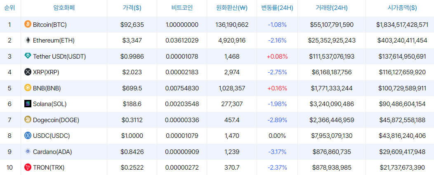Select Tether price $0.9986
The image size is (434, 175).
132,57
